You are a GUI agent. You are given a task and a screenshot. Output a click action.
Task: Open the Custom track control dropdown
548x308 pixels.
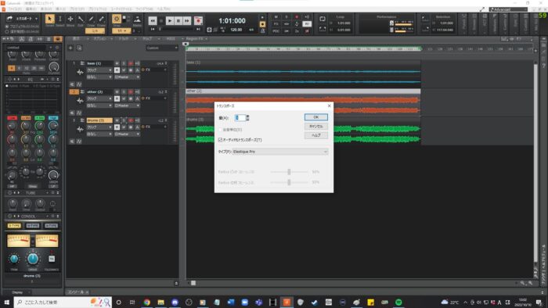[162, 48]
